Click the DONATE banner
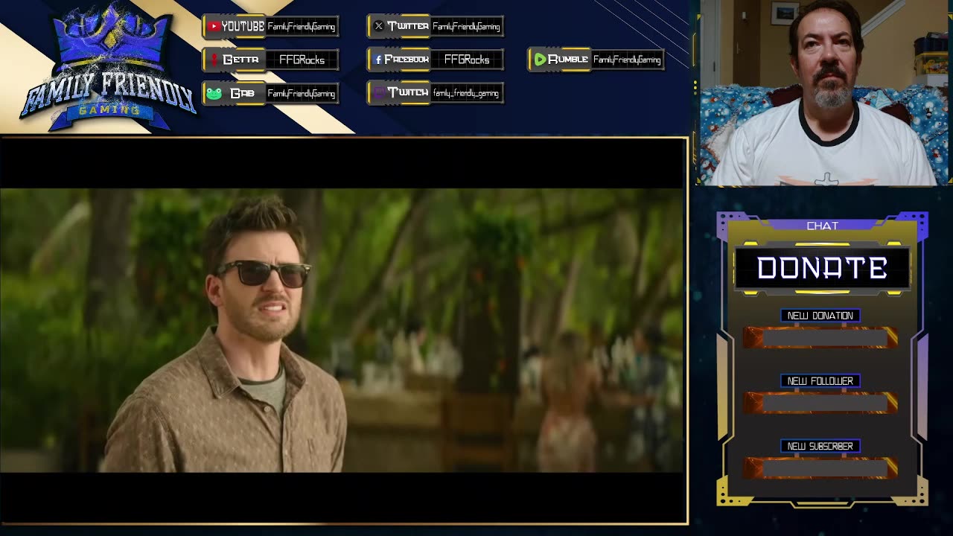Viewport: 953px width, 536px height. (822, 268)
